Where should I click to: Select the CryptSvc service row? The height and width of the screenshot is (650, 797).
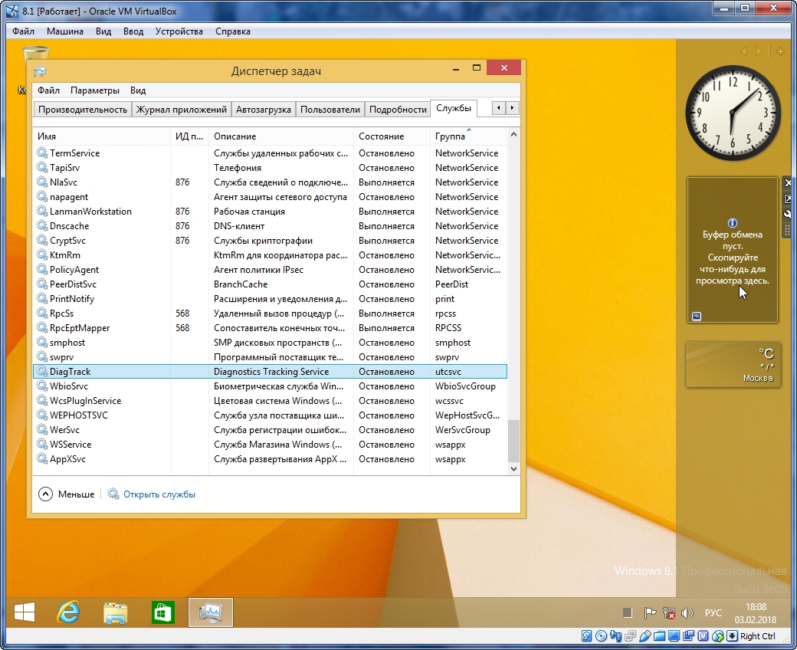pos(270,241)
